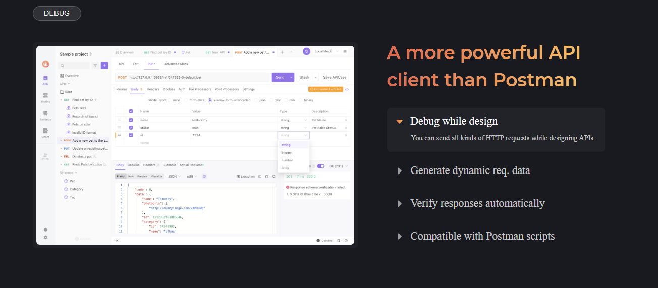Click the tab bar ellipsis icon
This screenshot has width=658, height=288.
click(291, 52)
